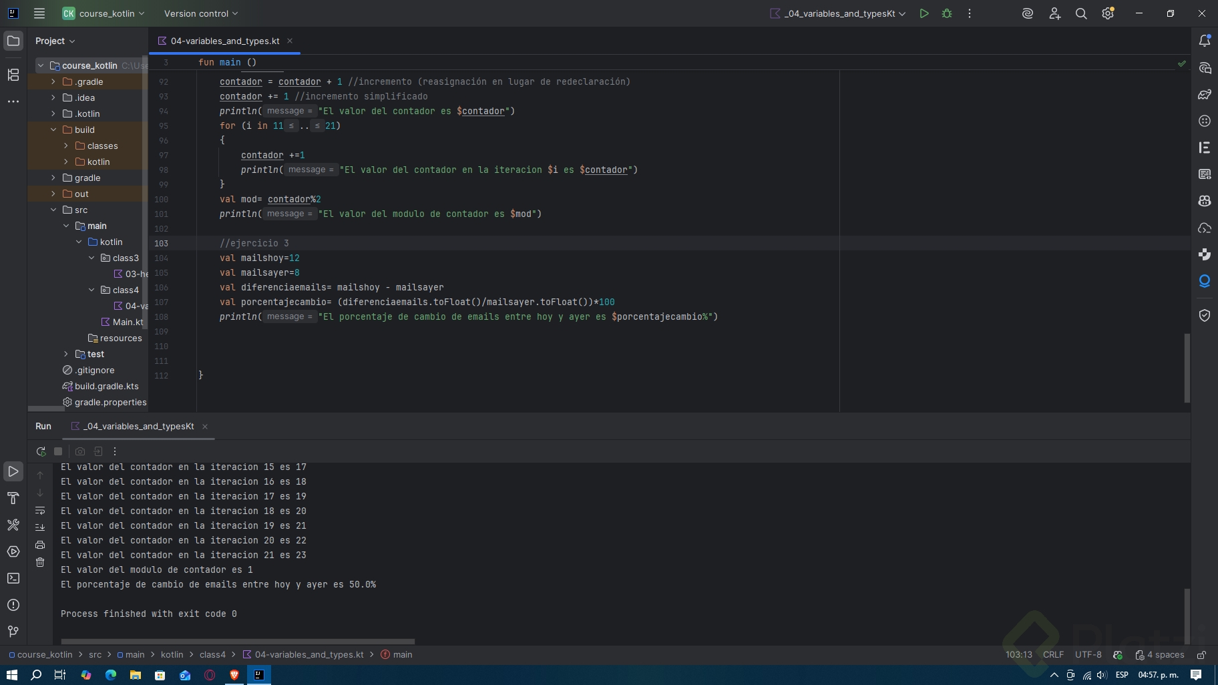Viewport: 1218px width, 685px height.
Task: Clear the console output with trash icon
Action: (40, 562)
